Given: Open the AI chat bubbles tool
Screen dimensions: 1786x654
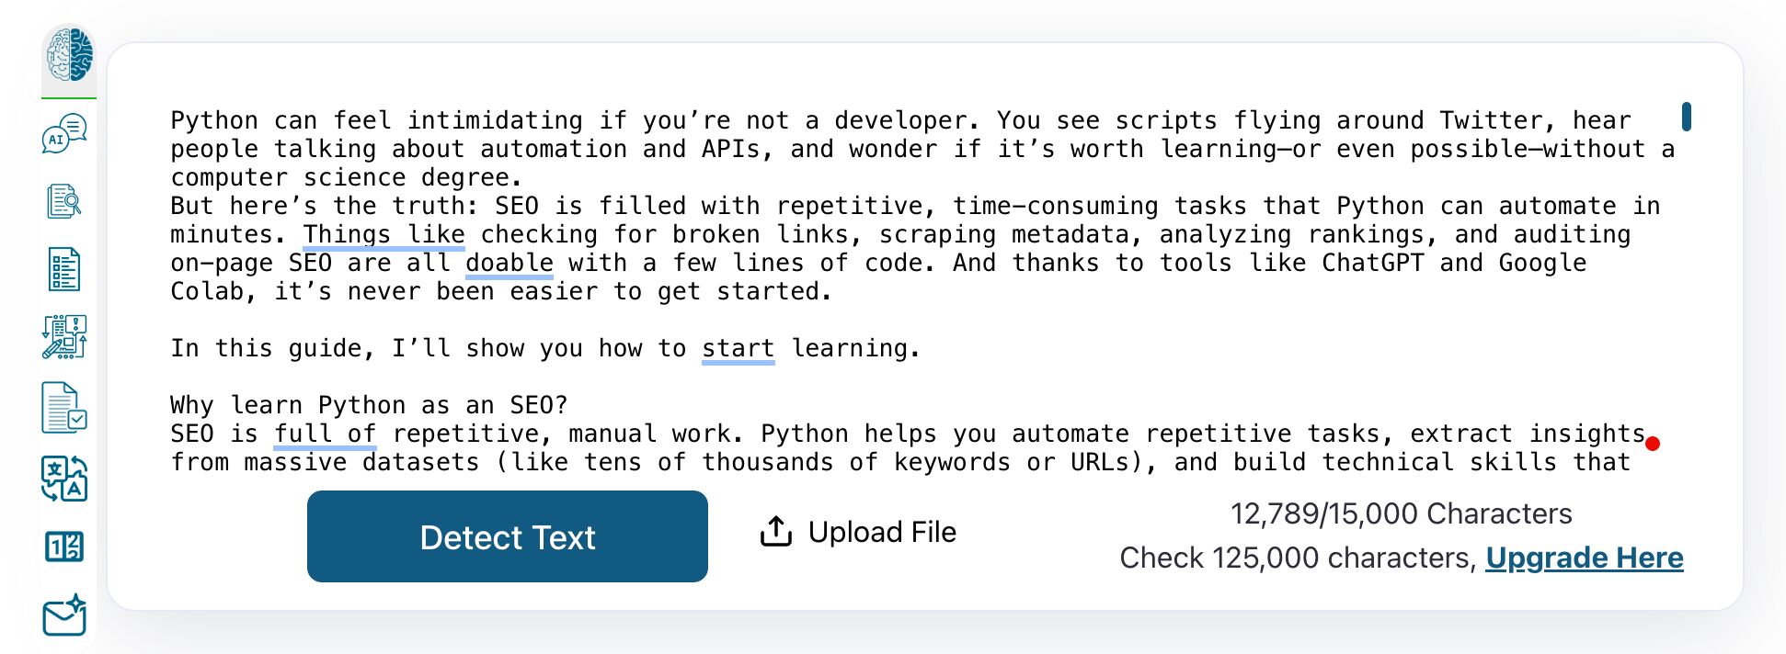Looking at the screenshot, I should [x=64, y=134].
